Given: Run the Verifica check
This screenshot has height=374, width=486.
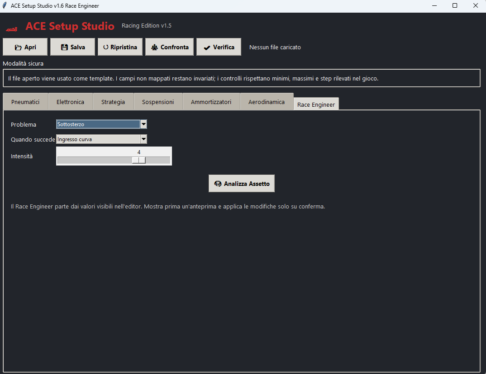Looking at the screenshot, I should click(219, 47).
